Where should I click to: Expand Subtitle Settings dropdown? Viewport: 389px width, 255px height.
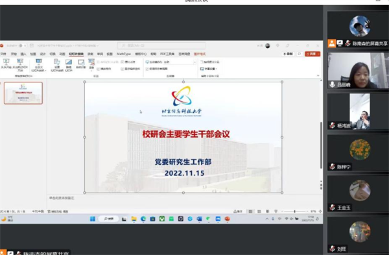click(x=209, y=69)
